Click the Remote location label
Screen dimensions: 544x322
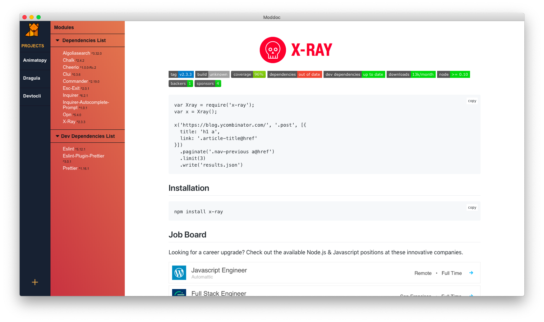pos(423,273)
